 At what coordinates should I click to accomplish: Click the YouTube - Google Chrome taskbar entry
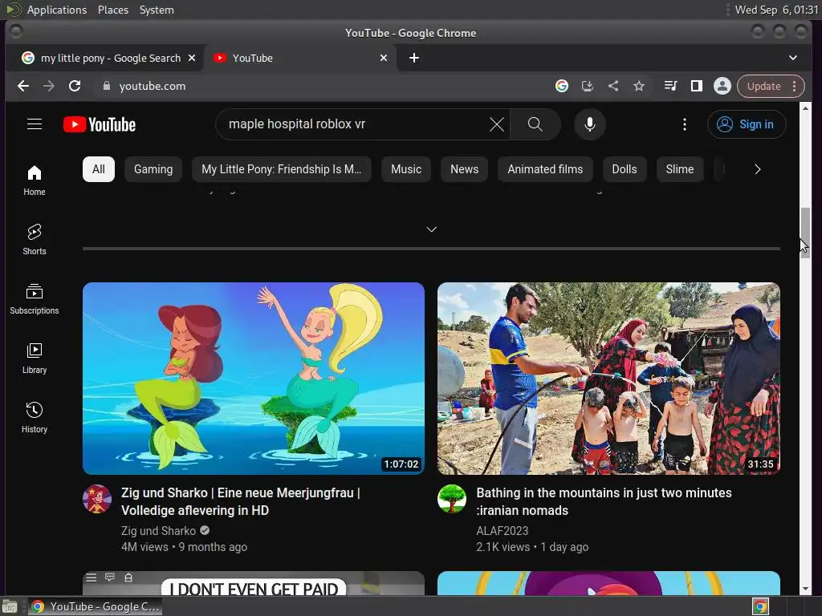tap(96, 606)
